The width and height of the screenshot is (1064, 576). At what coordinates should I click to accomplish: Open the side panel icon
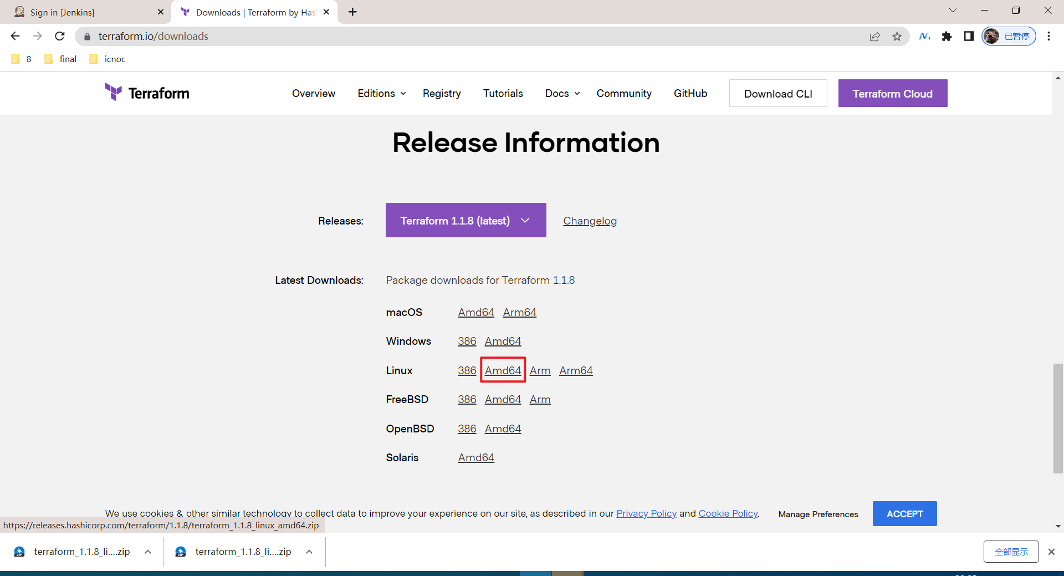tap(969, 37)
